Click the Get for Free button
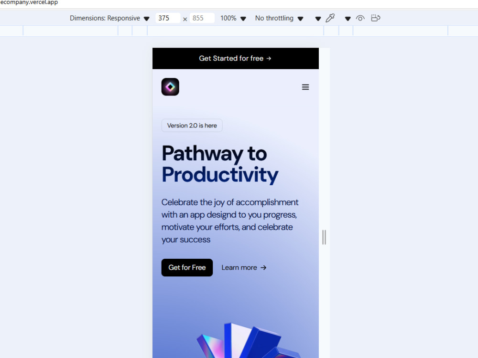The image size is (478, 358). click(x=187, y=267)
